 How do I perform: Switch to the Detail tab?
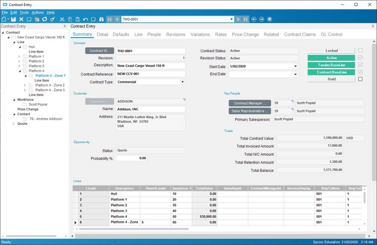click(102, 34)
